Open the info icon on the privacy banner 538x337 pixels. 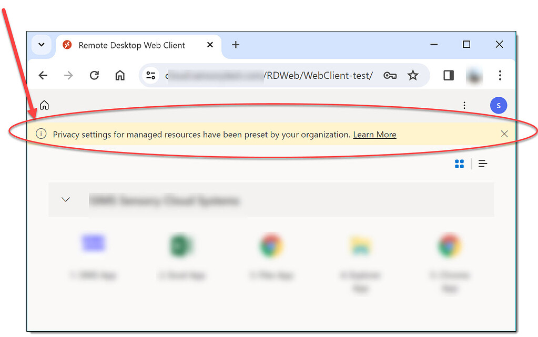coord(41,134)
